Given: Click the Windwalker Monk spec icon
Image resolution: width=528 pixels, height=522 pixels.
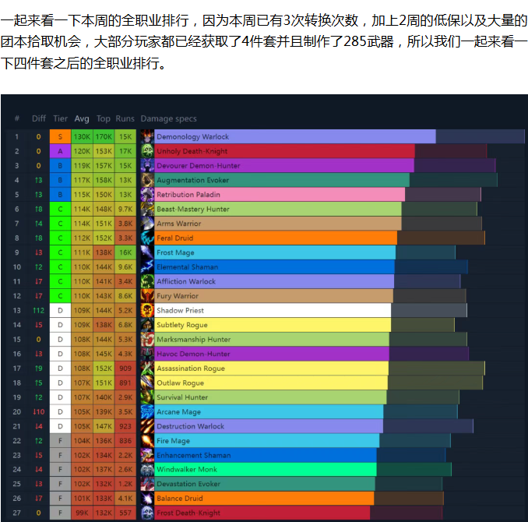Looking at the screenshot, I should (x=147, y=470).
